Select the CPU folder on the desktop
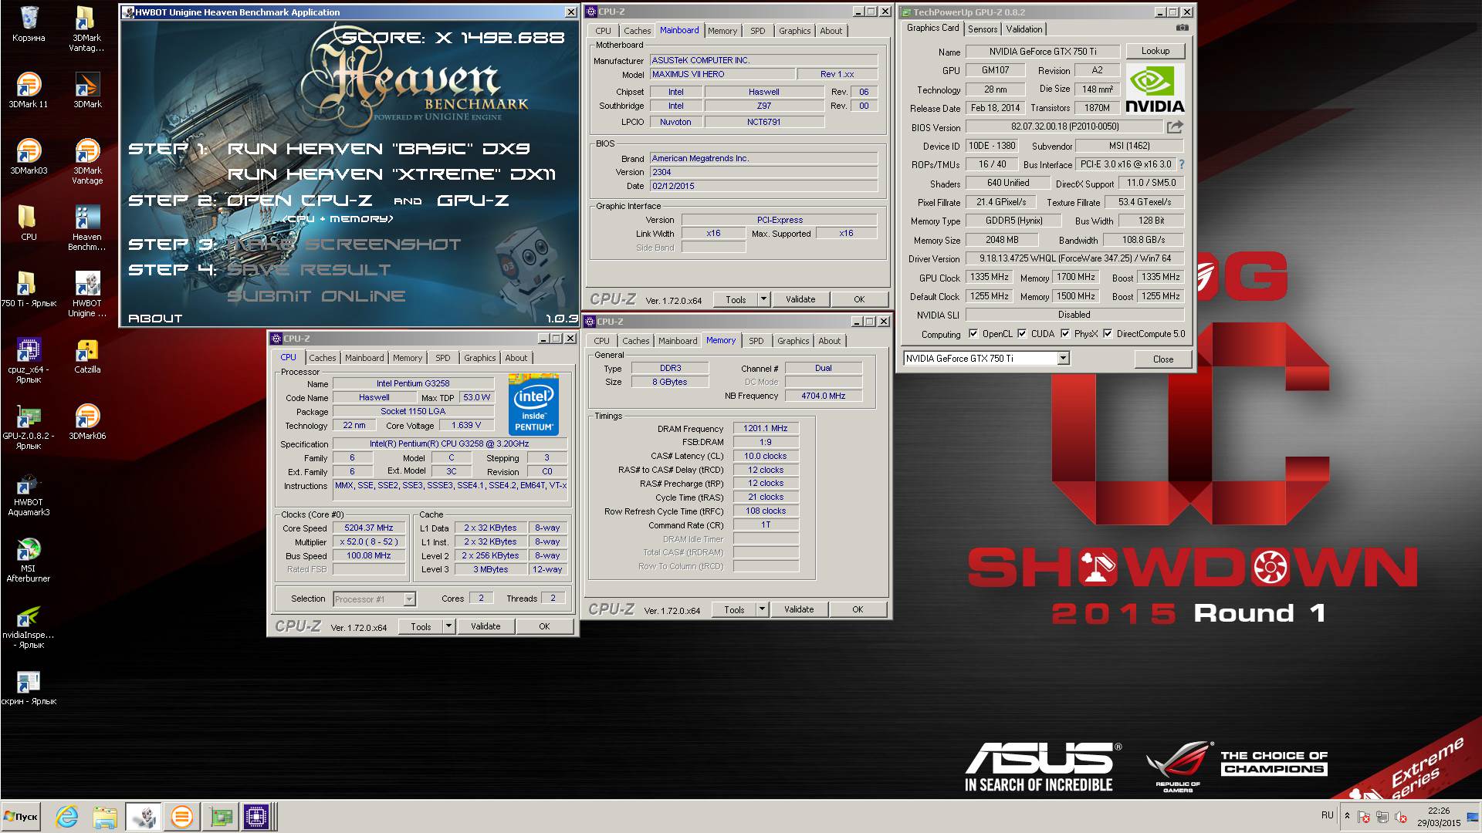 coord(29,223)
